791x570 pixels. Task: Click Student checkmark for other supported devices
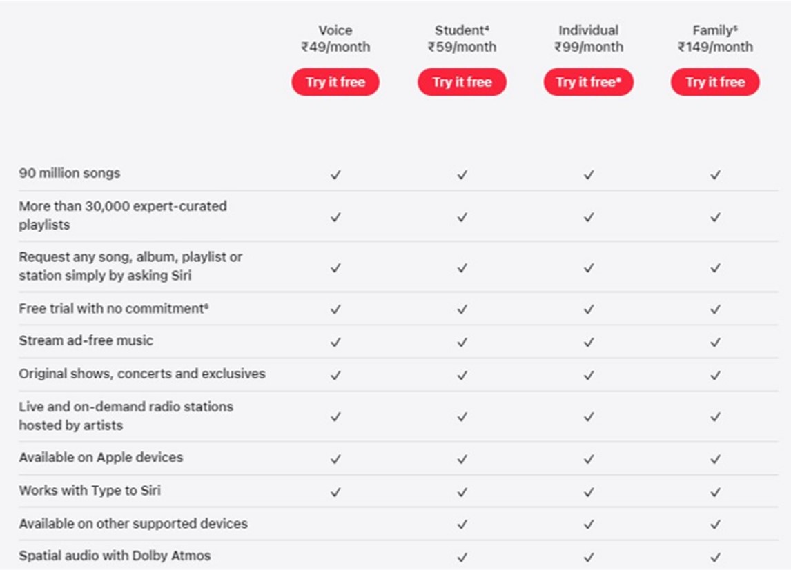(x=462, y=525)
